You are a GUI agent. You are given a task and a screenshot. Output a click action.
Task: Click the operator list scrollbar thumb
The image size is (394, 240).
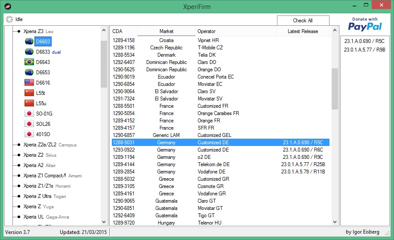335,89
